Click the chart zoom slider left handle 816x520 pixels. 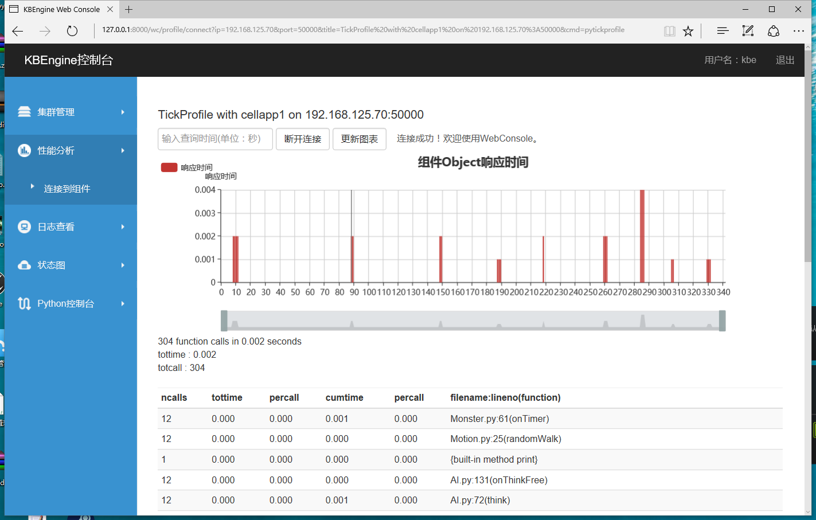(x=224, y=320)
